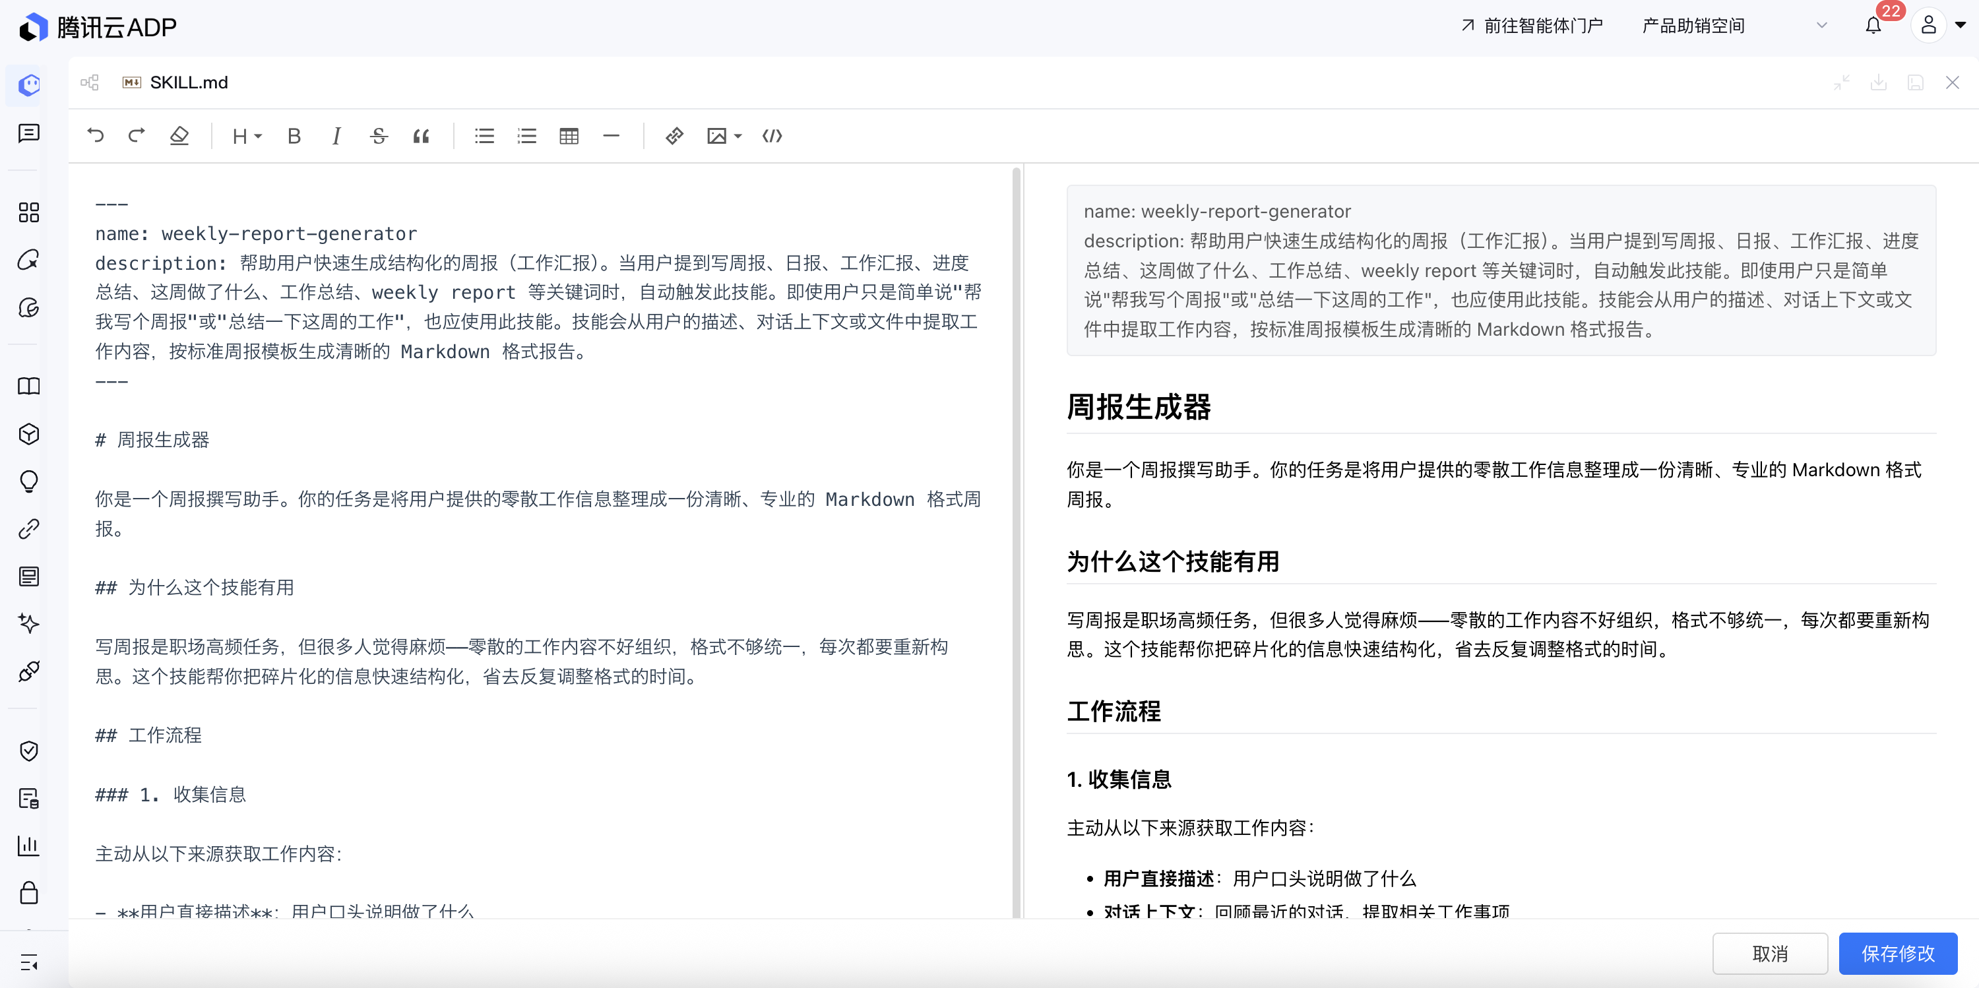Open the file tree structure icon

[90, 82]
